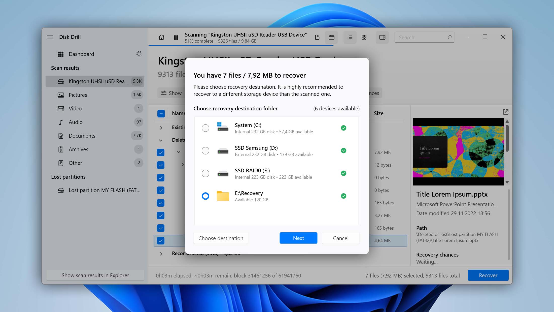Click the Kingston drive icon in sidebar
This screenshot has width=554, height=312.
(x=61, y=81)
